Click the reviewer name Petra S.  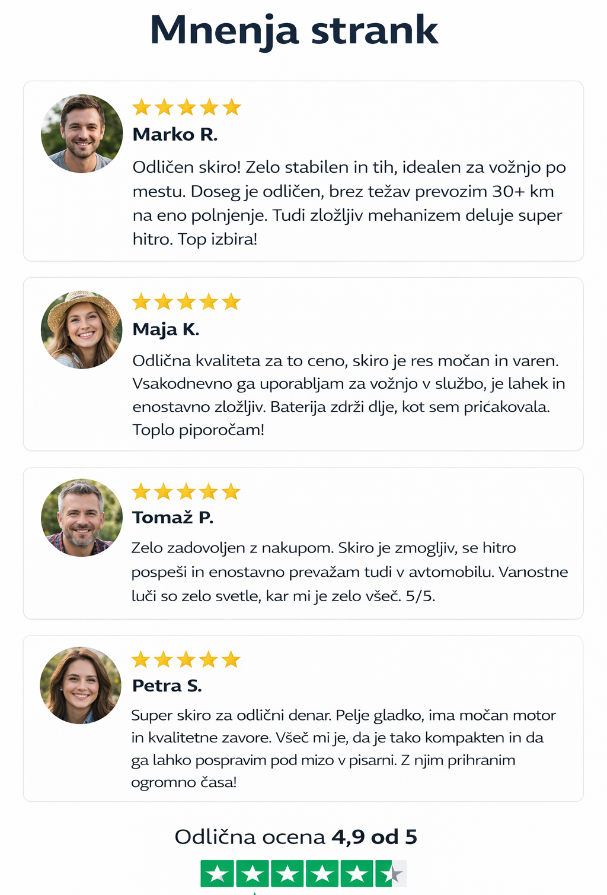(167, 686)
